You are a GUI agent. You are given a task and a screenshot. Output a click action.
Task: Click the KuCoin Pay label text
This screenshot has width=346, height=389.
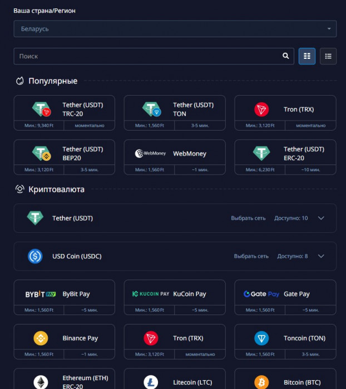190,294
